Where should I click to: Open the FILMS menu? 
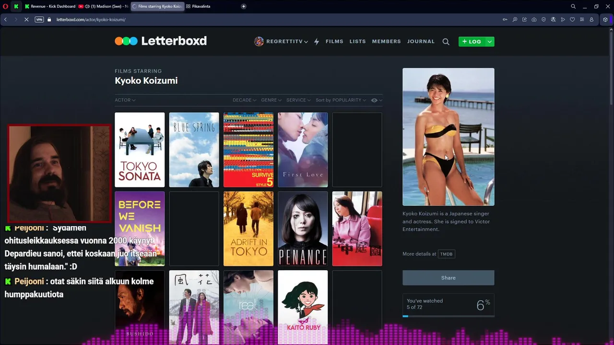(x=334, y=42)
